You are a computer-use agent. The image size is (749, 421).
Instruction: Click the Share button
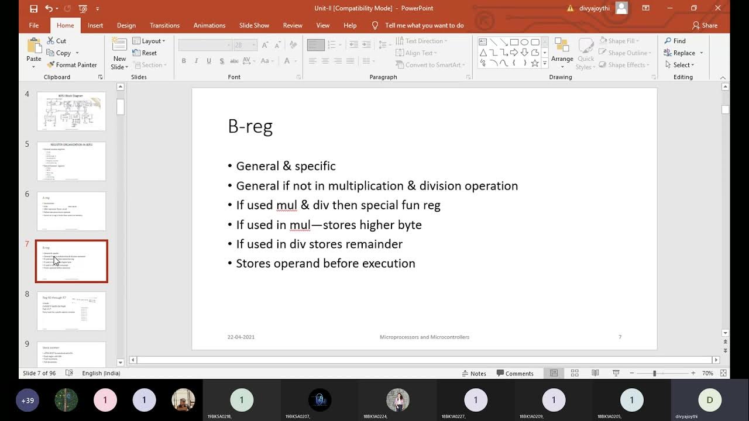click(705, 25)
